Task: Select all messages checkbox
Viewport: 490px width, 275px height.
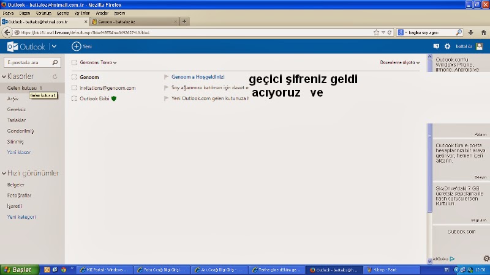Action: coord(74,62)
